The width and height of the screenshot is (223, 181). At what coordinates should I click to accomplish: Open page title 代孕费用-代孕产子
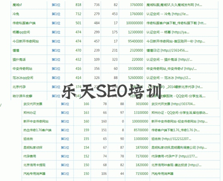[165, 156]
